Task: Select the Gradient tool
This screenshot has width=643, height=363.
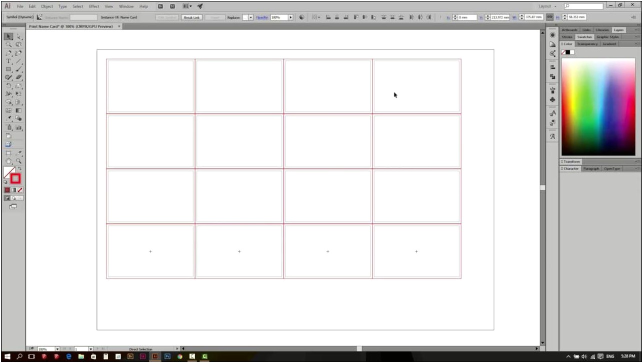Action: 18,110
